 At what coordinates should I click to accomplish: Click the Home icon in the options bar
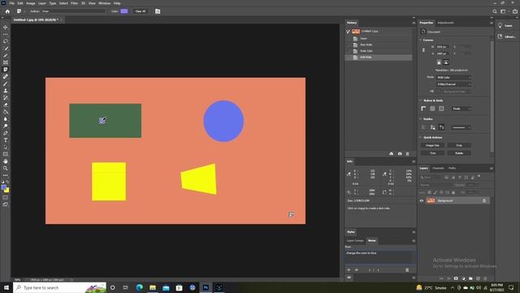[x=7, y=11]
